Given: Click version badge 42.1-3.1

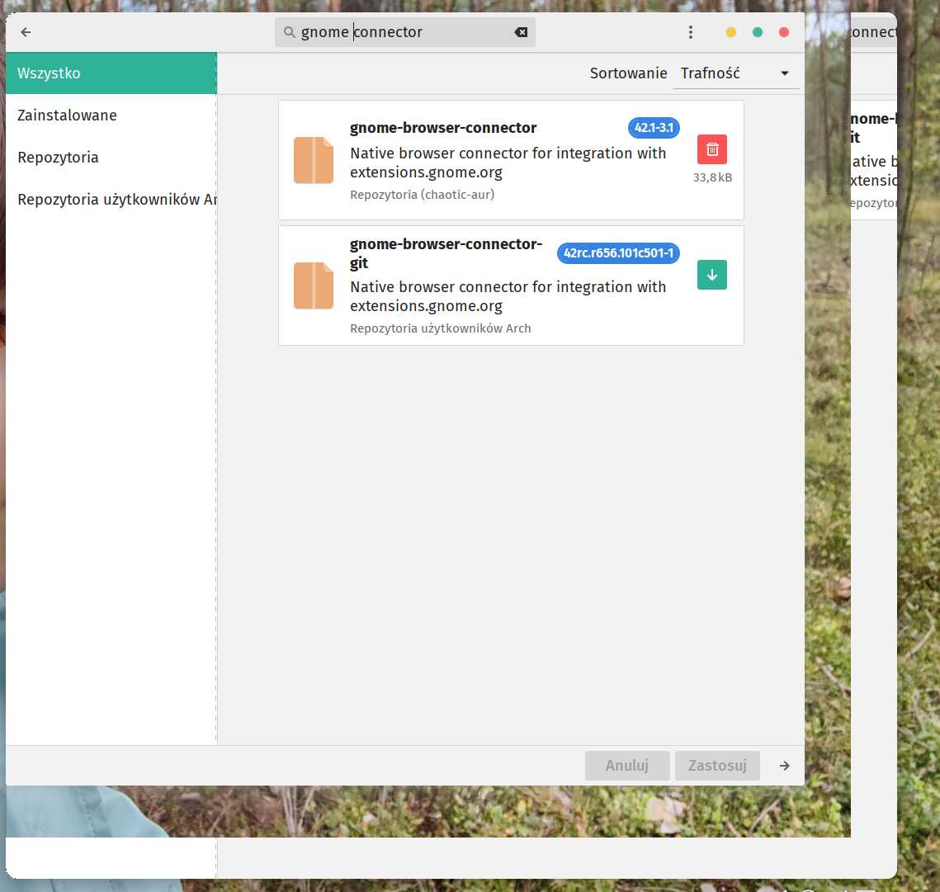Looking at the screenshot, I should [x=654, y=128].
